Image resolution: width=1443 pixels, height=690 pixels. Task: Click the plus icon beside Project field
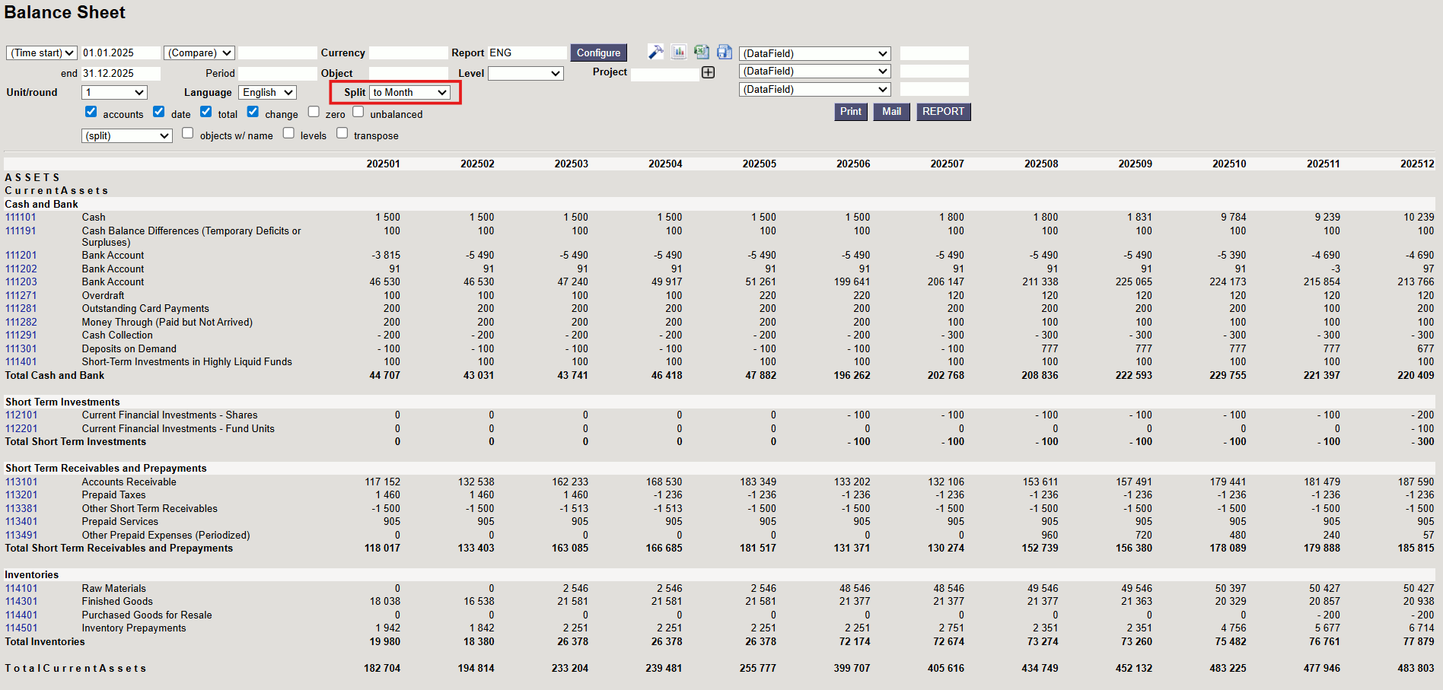(709, 72)
